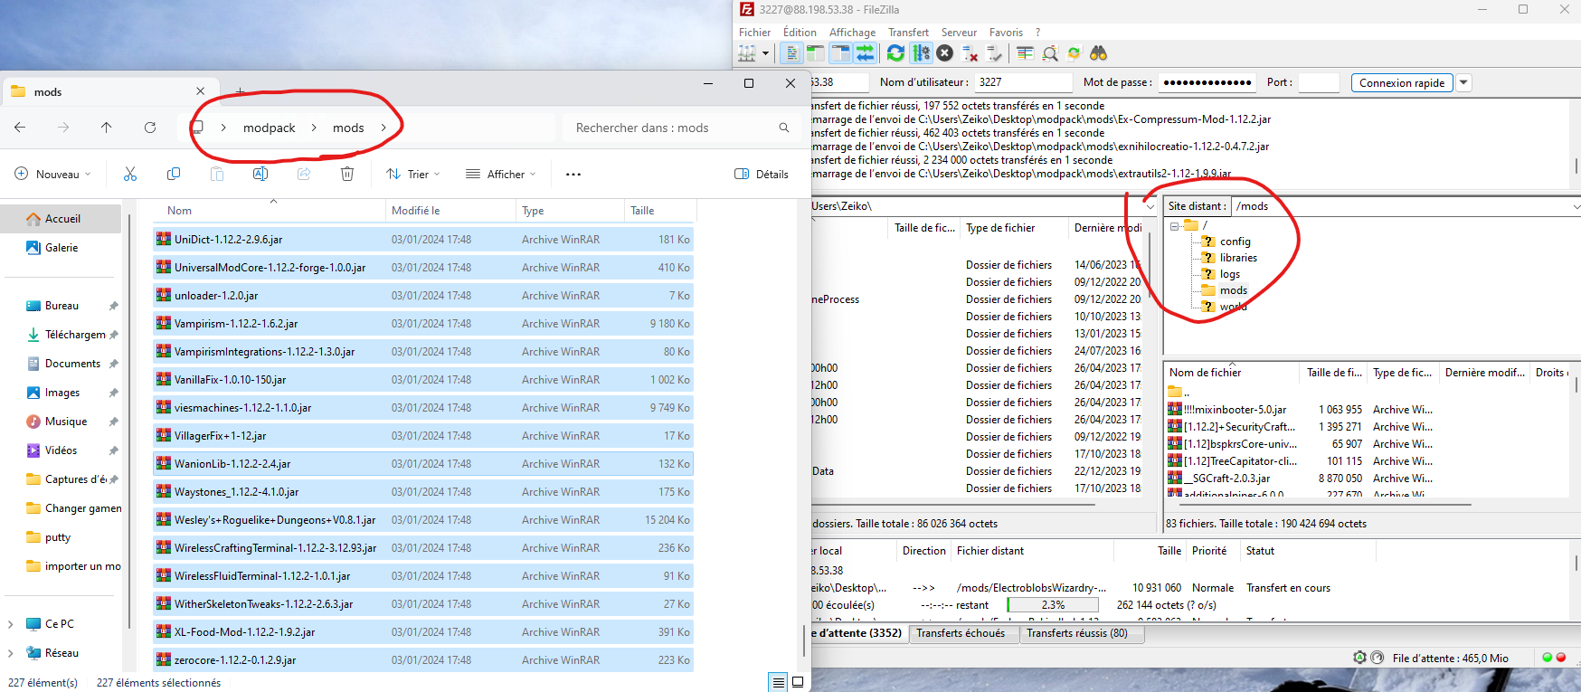The height and width of the screenshot is (692, 1581).
Task: Collapse the remote root folder tree node
Action: click(1175, 225)
